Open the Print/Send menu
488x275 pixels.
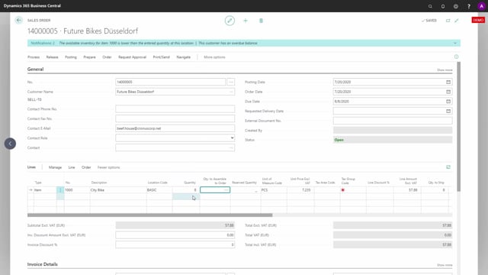[161, 57]
